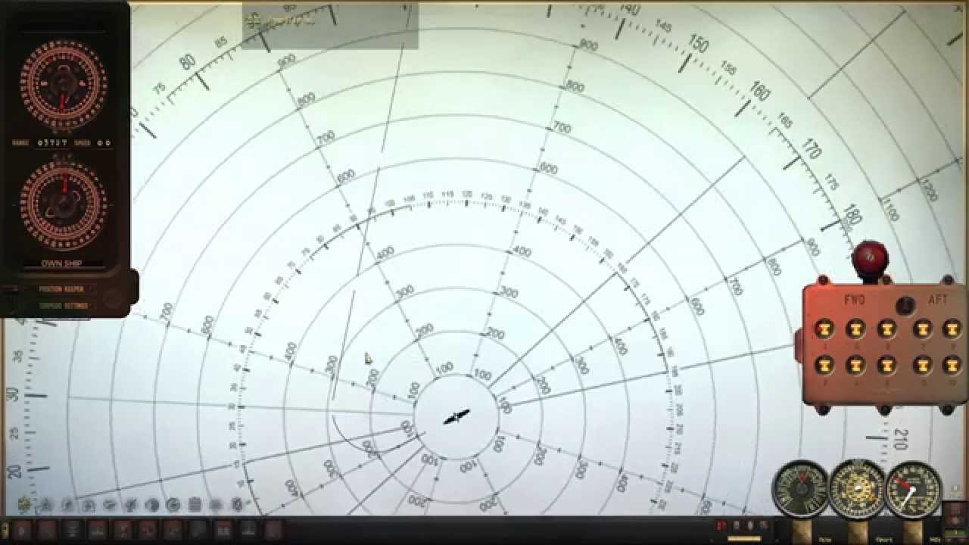Toggle last aft tube switch in top row
The width and height of the screenshot is (969, 545).
tap(952, 329)
